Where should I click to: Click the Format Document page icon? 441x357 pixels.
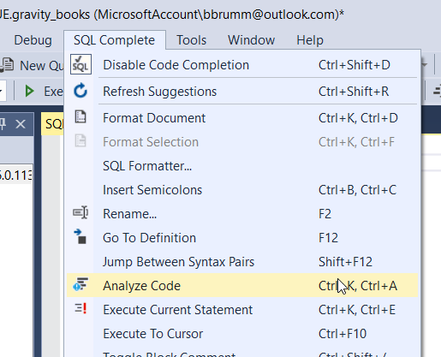80,117
